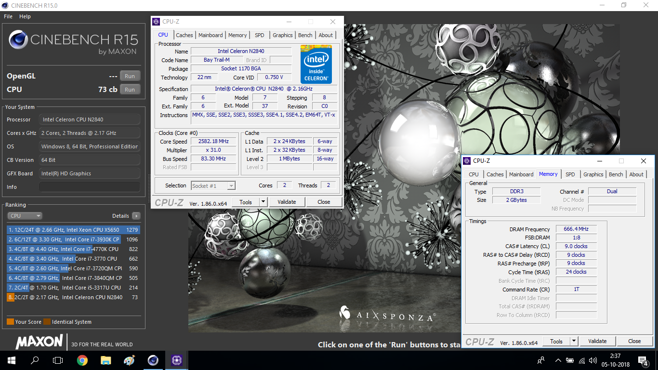Switch to Mainboard tab in Memory window
Image resolution: width=658 pixels, height=370 pixels.
click(521, 174)
